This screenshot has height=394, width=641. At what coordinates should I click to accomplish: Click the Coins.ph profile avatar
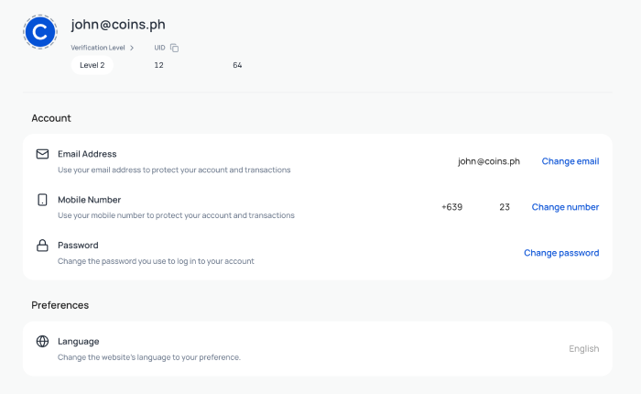39,32
